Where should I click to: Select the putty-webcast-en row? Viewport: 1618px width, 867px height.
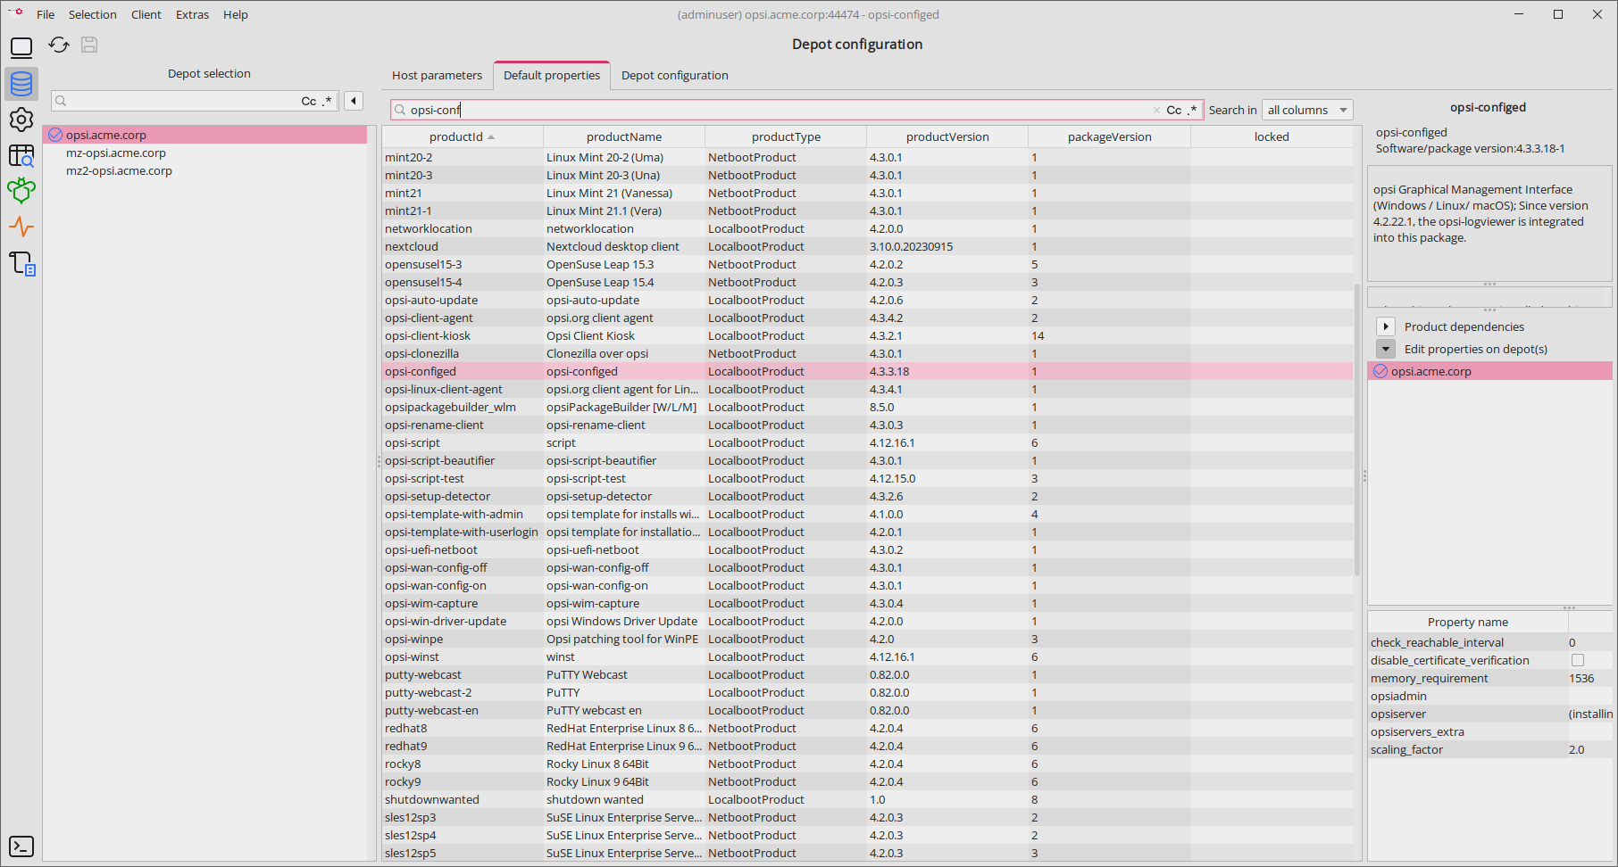point(867,710)
